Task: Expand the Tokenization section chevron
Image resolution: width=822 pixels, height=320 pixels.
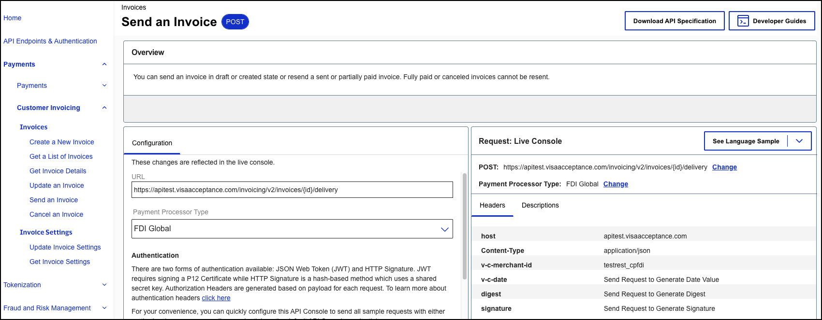Action: click(104, 285)
